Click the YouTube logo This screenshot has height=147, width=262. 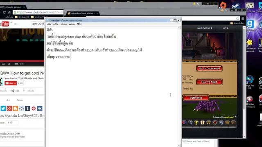coord(5,24)
